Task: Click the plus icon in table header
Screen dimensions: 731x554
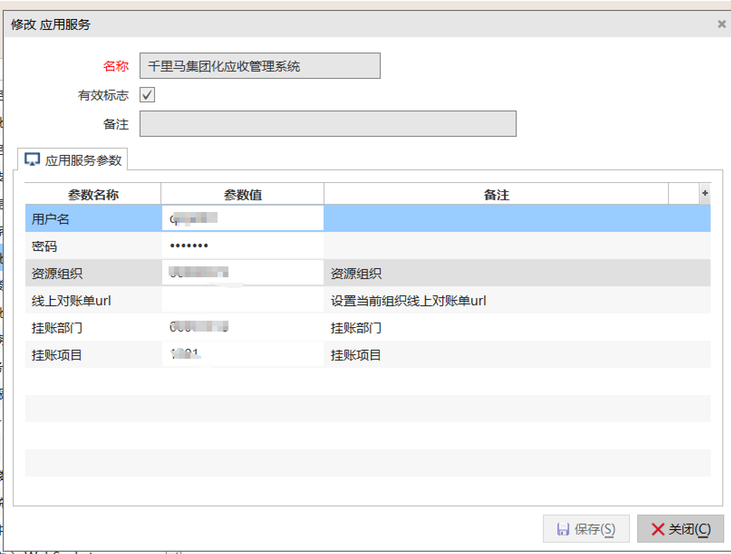Action: coord(705,193)
